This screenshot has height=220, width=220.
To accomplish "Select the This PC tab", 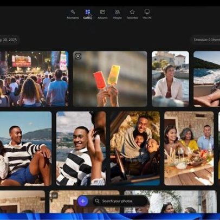I will [x=147, y=14].
